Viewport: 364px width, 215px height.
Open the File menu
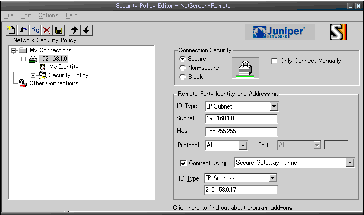pos(9,15)
